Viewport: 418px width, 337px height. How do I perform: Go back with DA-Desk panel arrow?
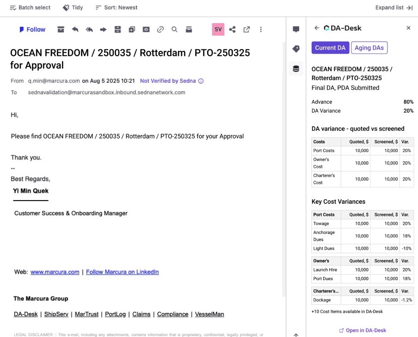(317, 28)
